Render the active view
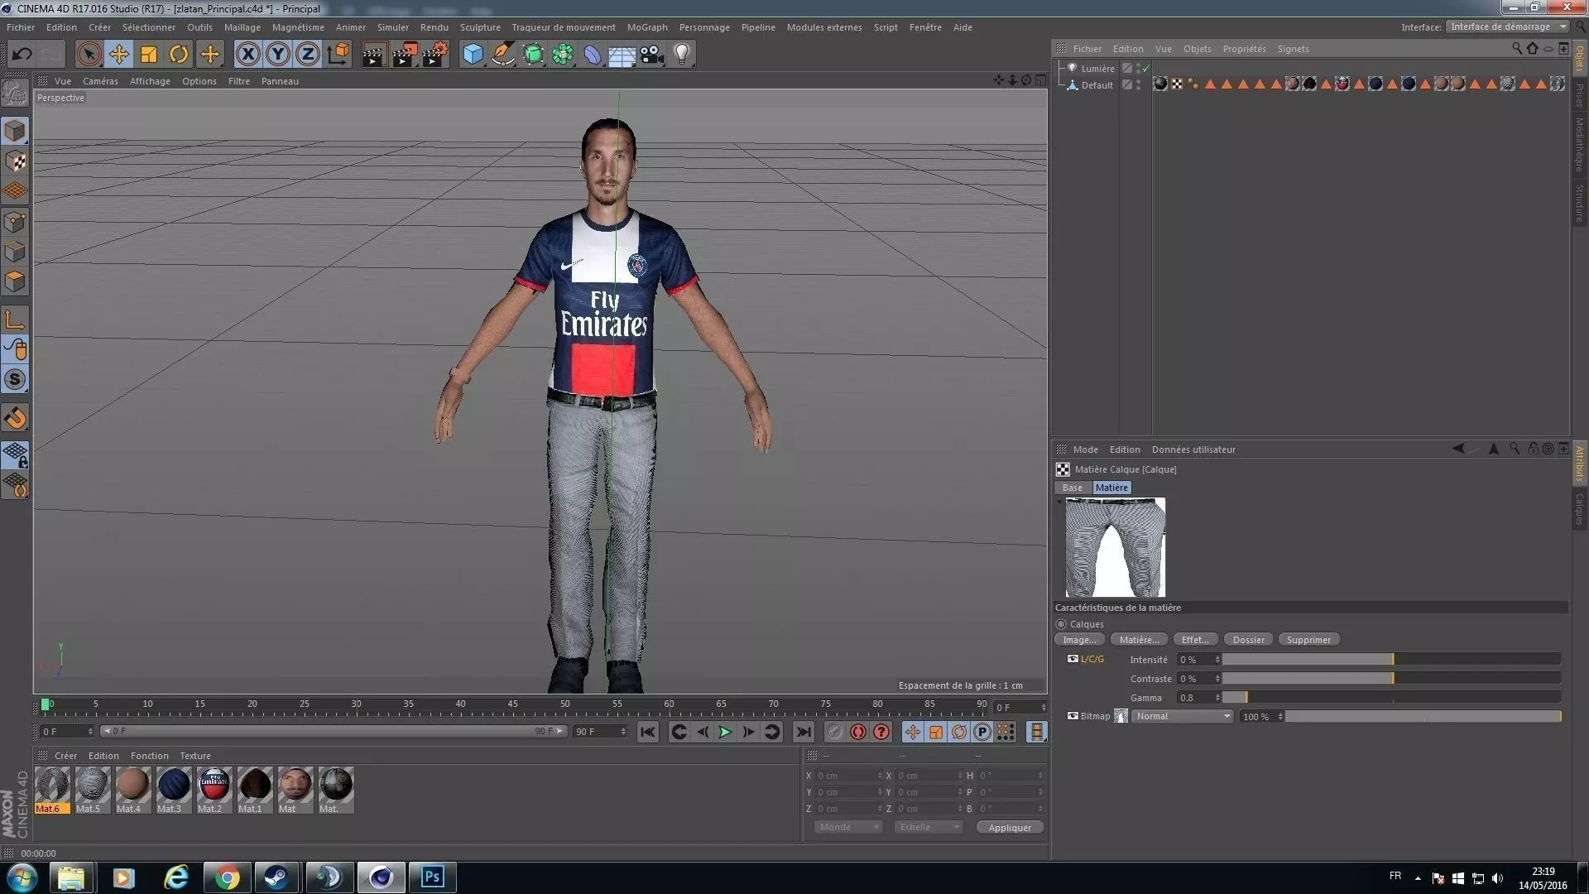The image size is (1589, 894). click(373, 55)
